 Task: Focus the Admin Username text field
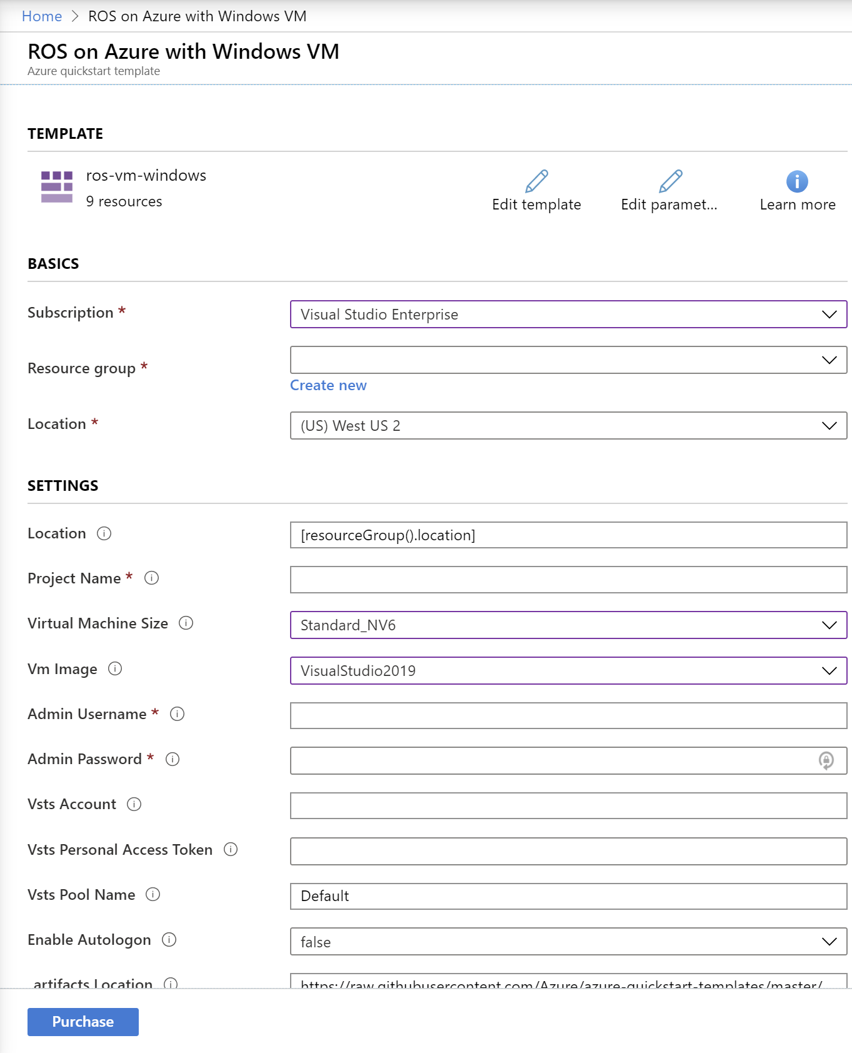[568, 715]
